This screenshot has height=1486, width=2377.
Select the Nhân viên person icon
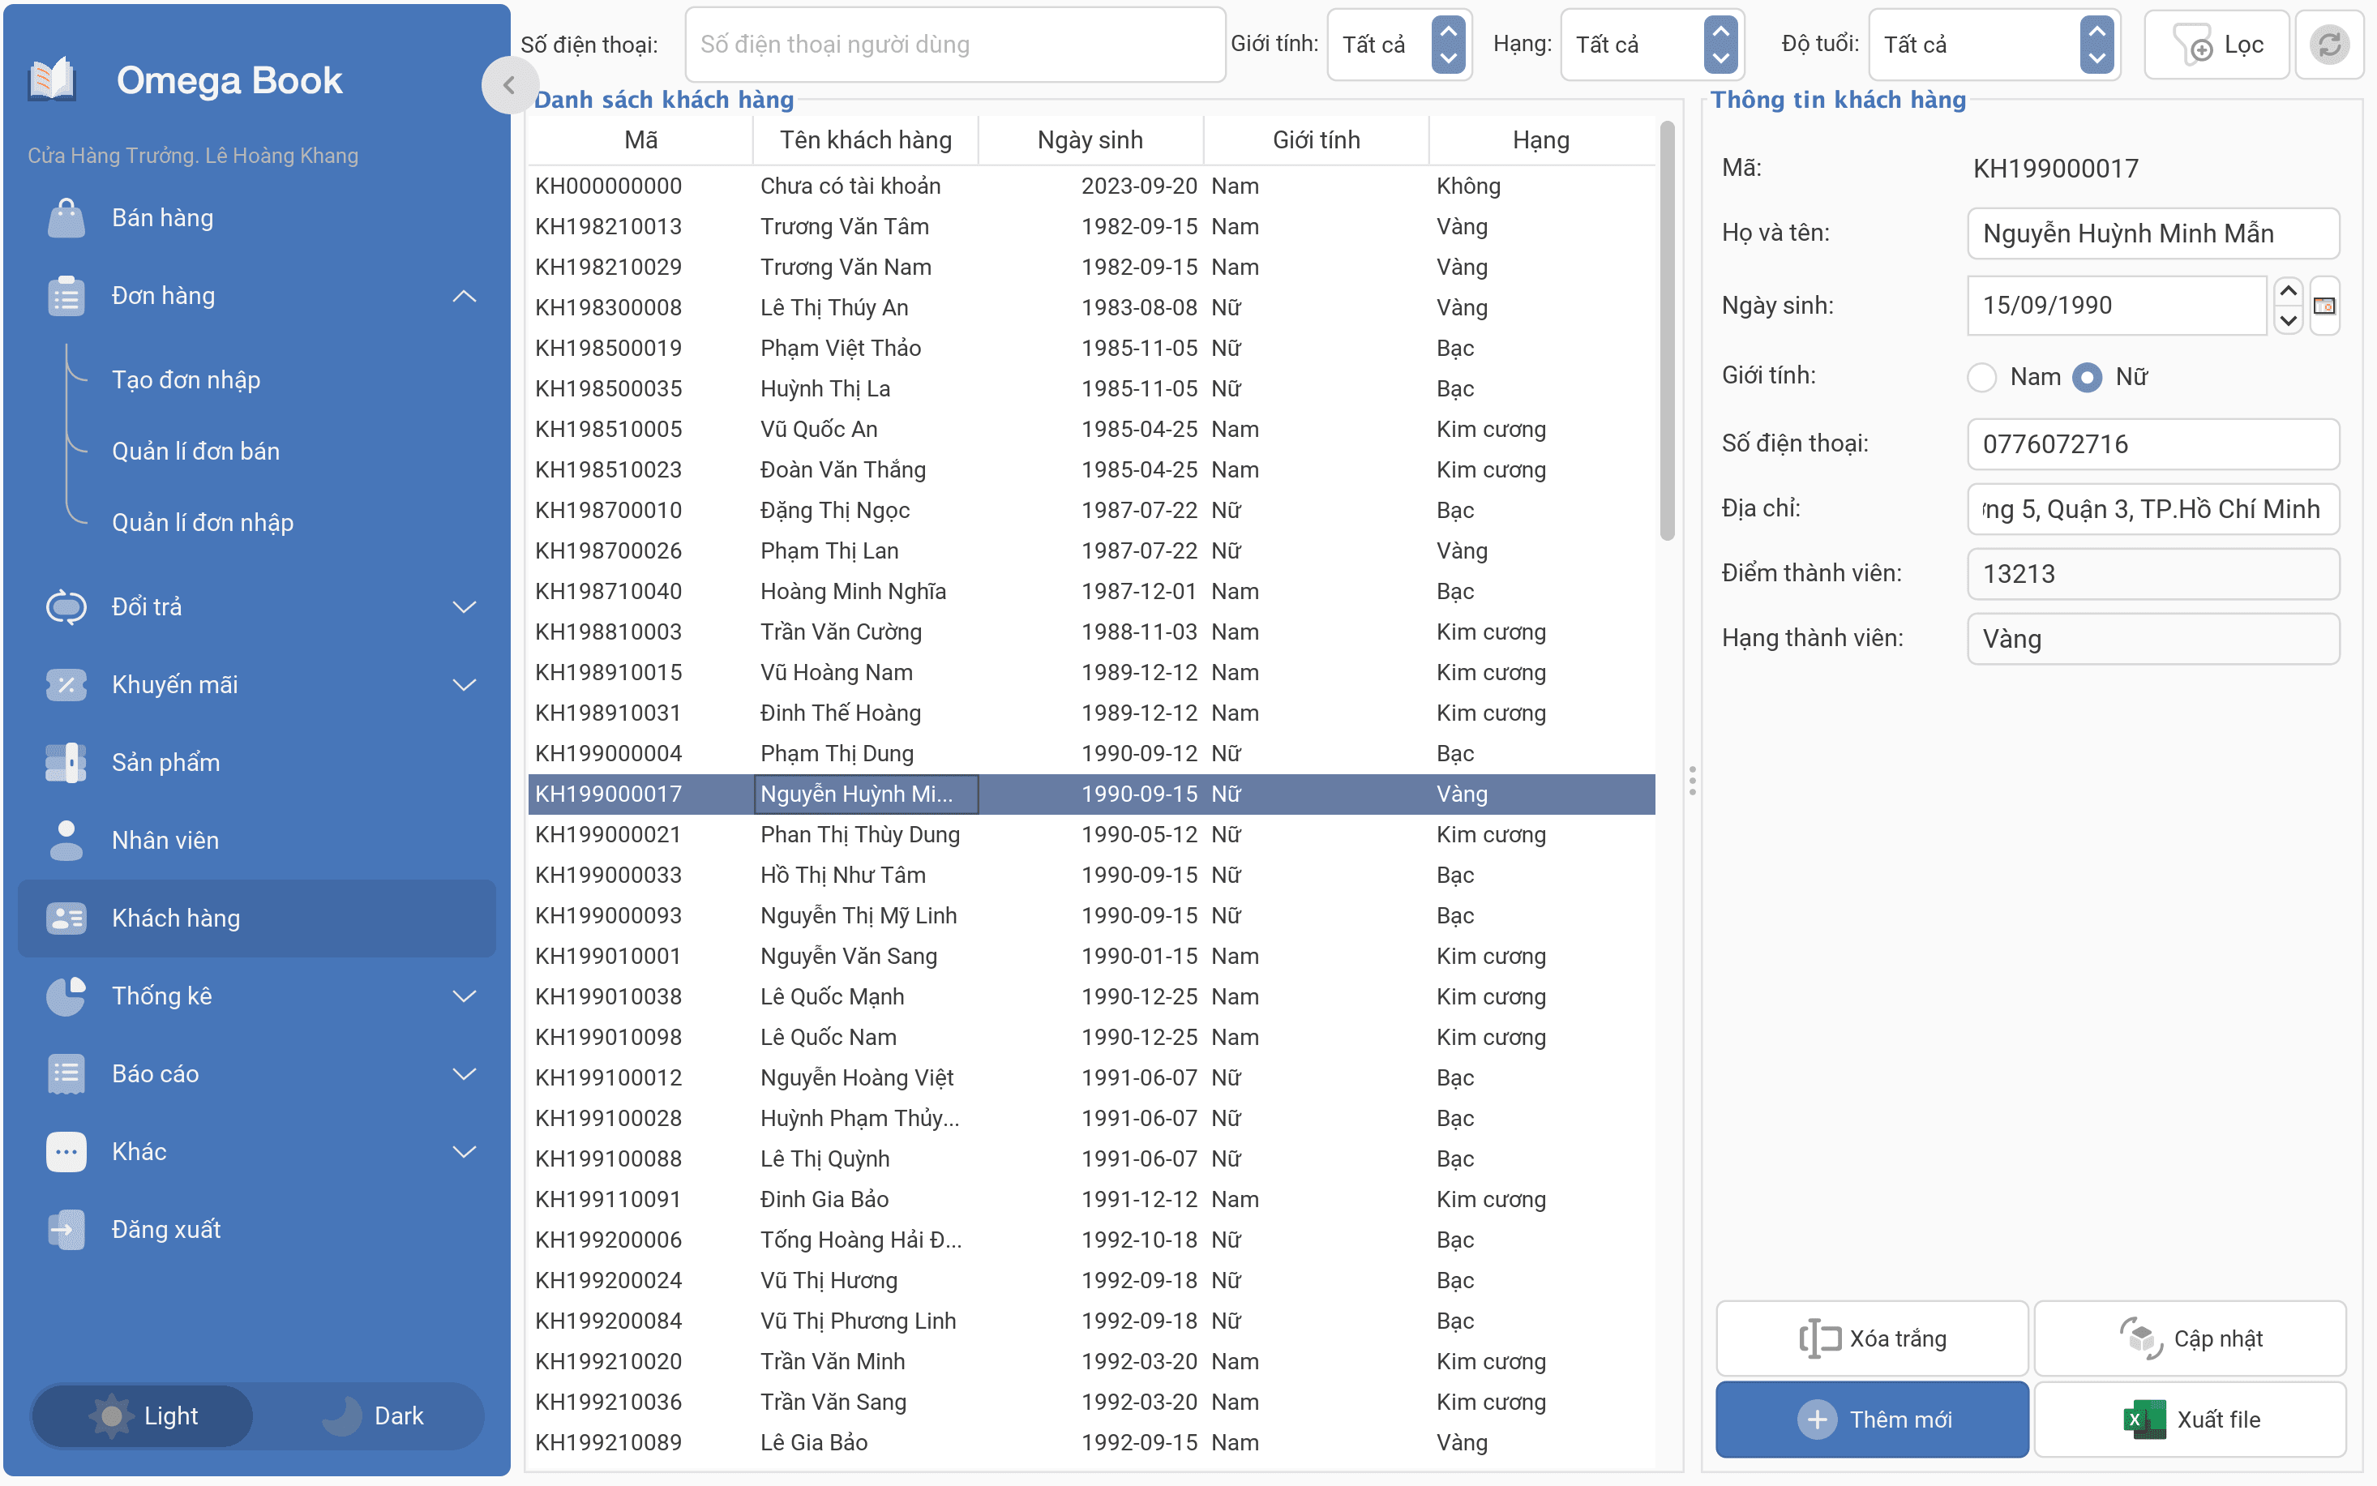[x=66, y=841]
